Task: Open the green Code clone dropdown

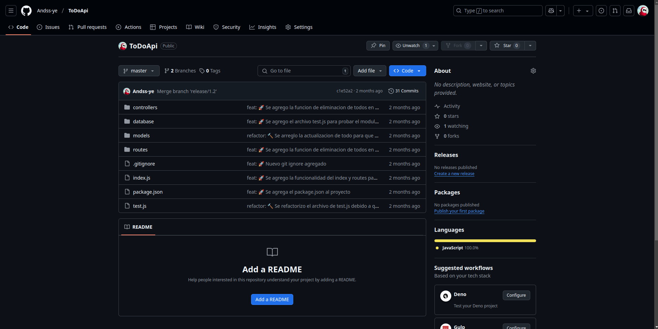Action: click(x=407, y=71)
